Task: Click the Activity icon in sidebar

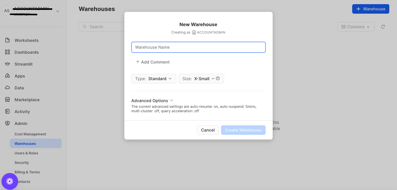Action: pos(7,112)
